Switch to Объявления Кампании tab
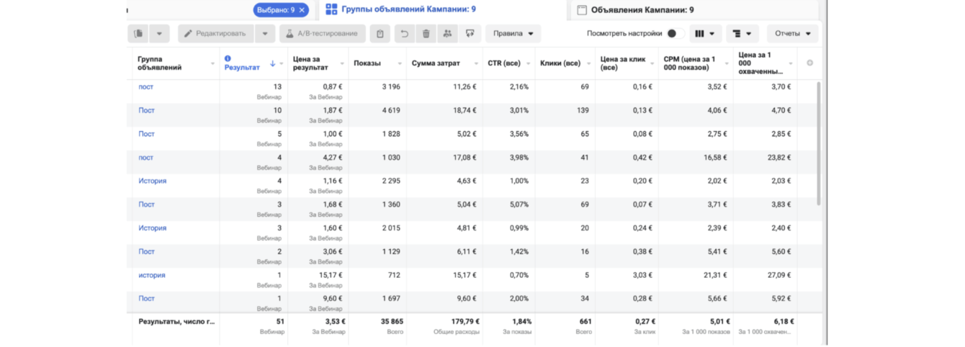 point(635,10)
